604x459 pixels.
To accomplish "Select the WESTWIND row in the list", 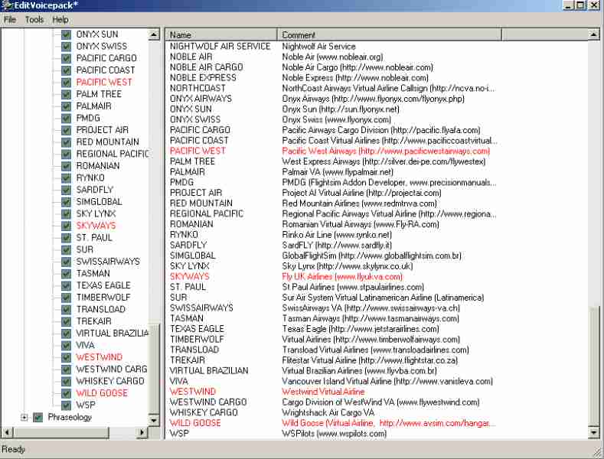I will (193, 391).
